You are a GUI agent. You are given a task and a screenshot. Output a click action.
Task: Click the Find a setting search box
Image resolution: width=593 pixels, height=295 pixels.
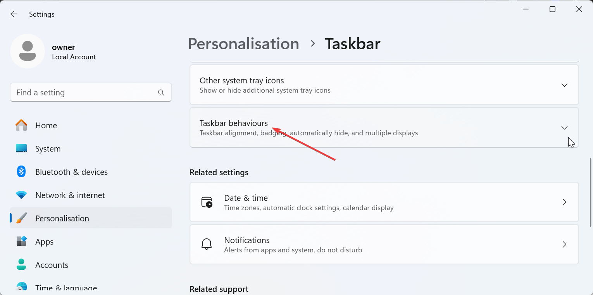[x=83, y=93]
